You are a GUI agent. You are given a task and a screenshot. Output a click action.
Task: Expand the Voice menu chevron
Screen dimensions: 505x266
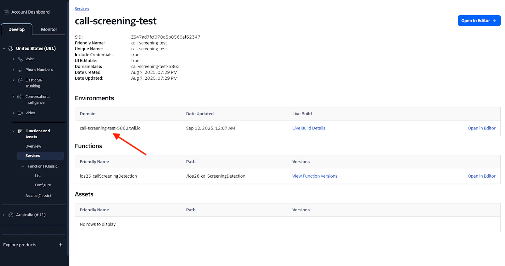13,59
